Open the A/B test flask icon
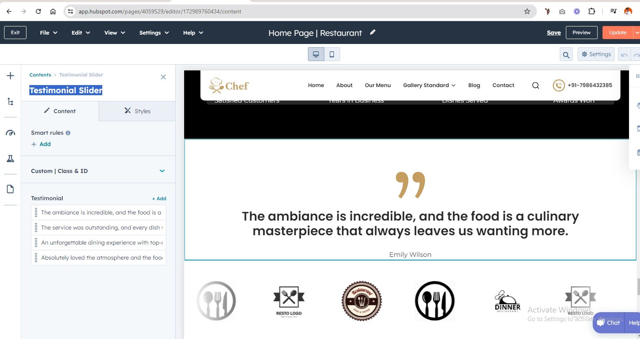 11,159
